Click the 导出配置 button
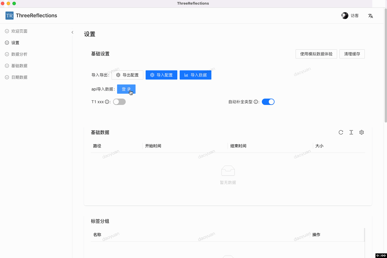Image resolution: width=387 pixels, height=258 pixels. click(x=127, y=75)
